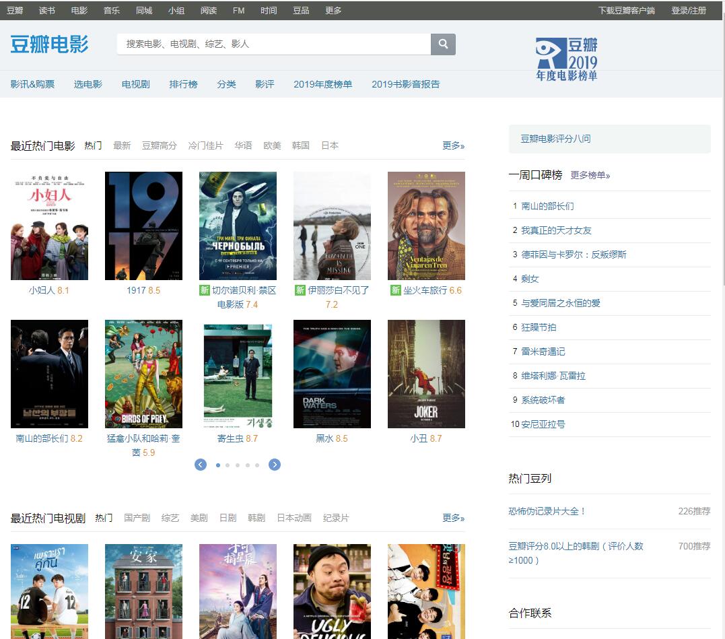Open 音乐 in the top navigation

(x=112, y=10)
